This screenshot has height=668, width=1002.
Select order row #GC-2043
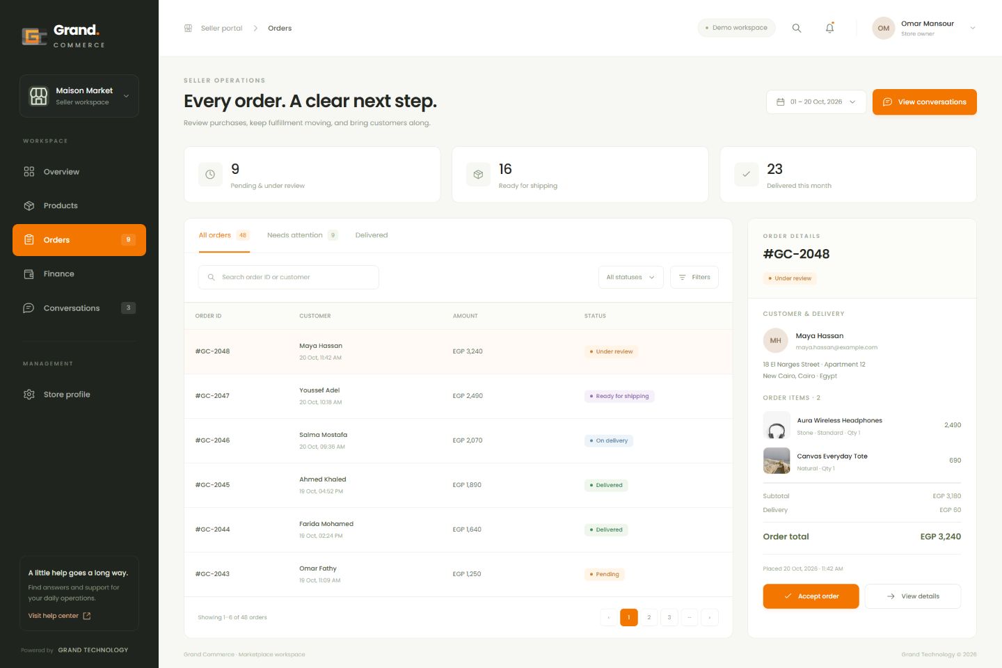[x=459, y=575]
